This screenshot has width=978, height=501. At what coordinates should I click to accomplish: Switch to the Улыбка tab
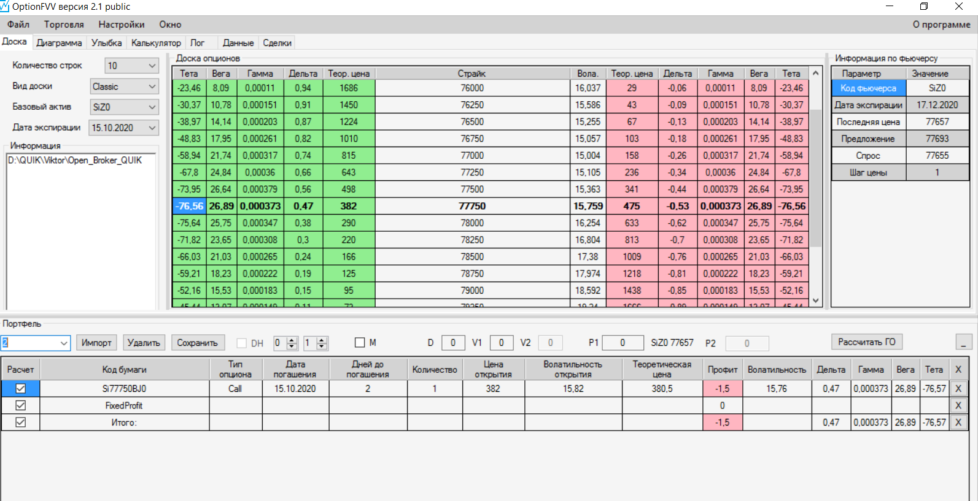(107, 43)
